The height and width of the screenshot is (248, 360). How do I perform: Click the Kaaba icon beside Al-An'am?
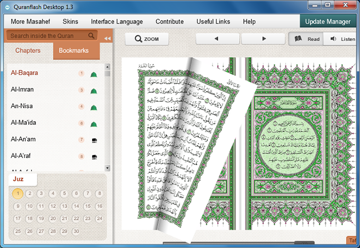[94, 140]
